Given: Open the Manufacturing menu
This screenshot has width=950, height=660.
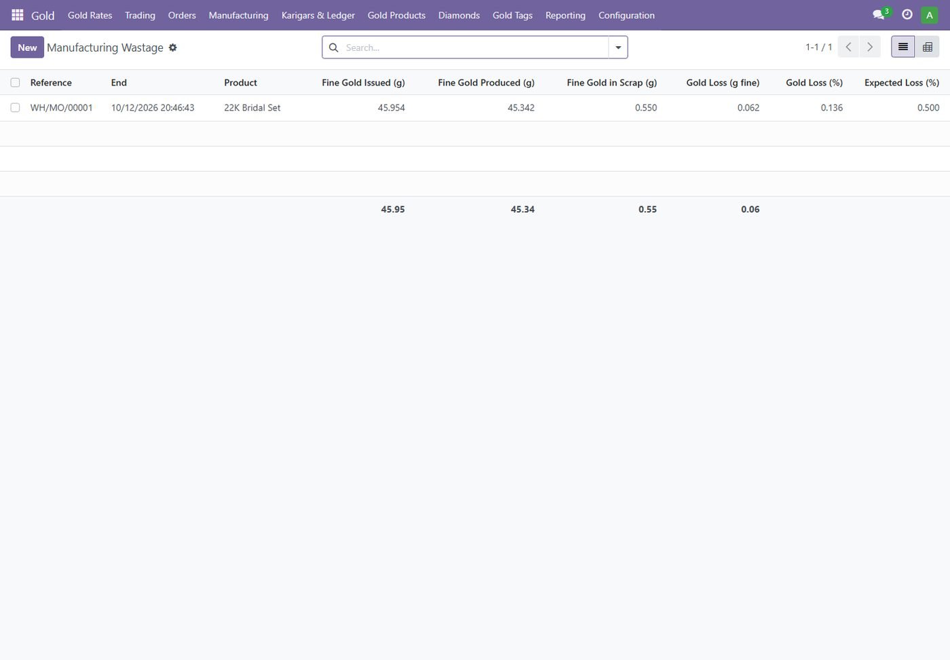Looking at the screenshot, I should point(239,15).
